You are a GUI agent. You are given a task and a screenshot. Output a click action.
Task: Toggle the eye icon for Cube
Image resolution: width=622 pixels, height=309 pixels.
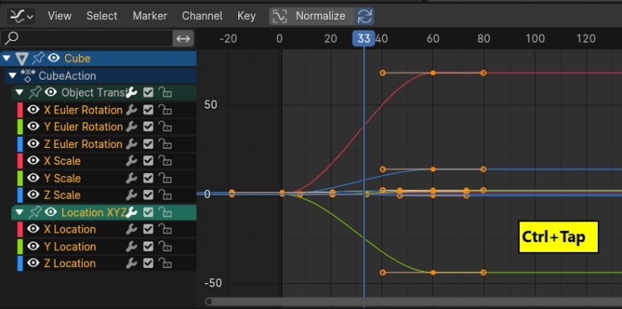pos(54,58)
